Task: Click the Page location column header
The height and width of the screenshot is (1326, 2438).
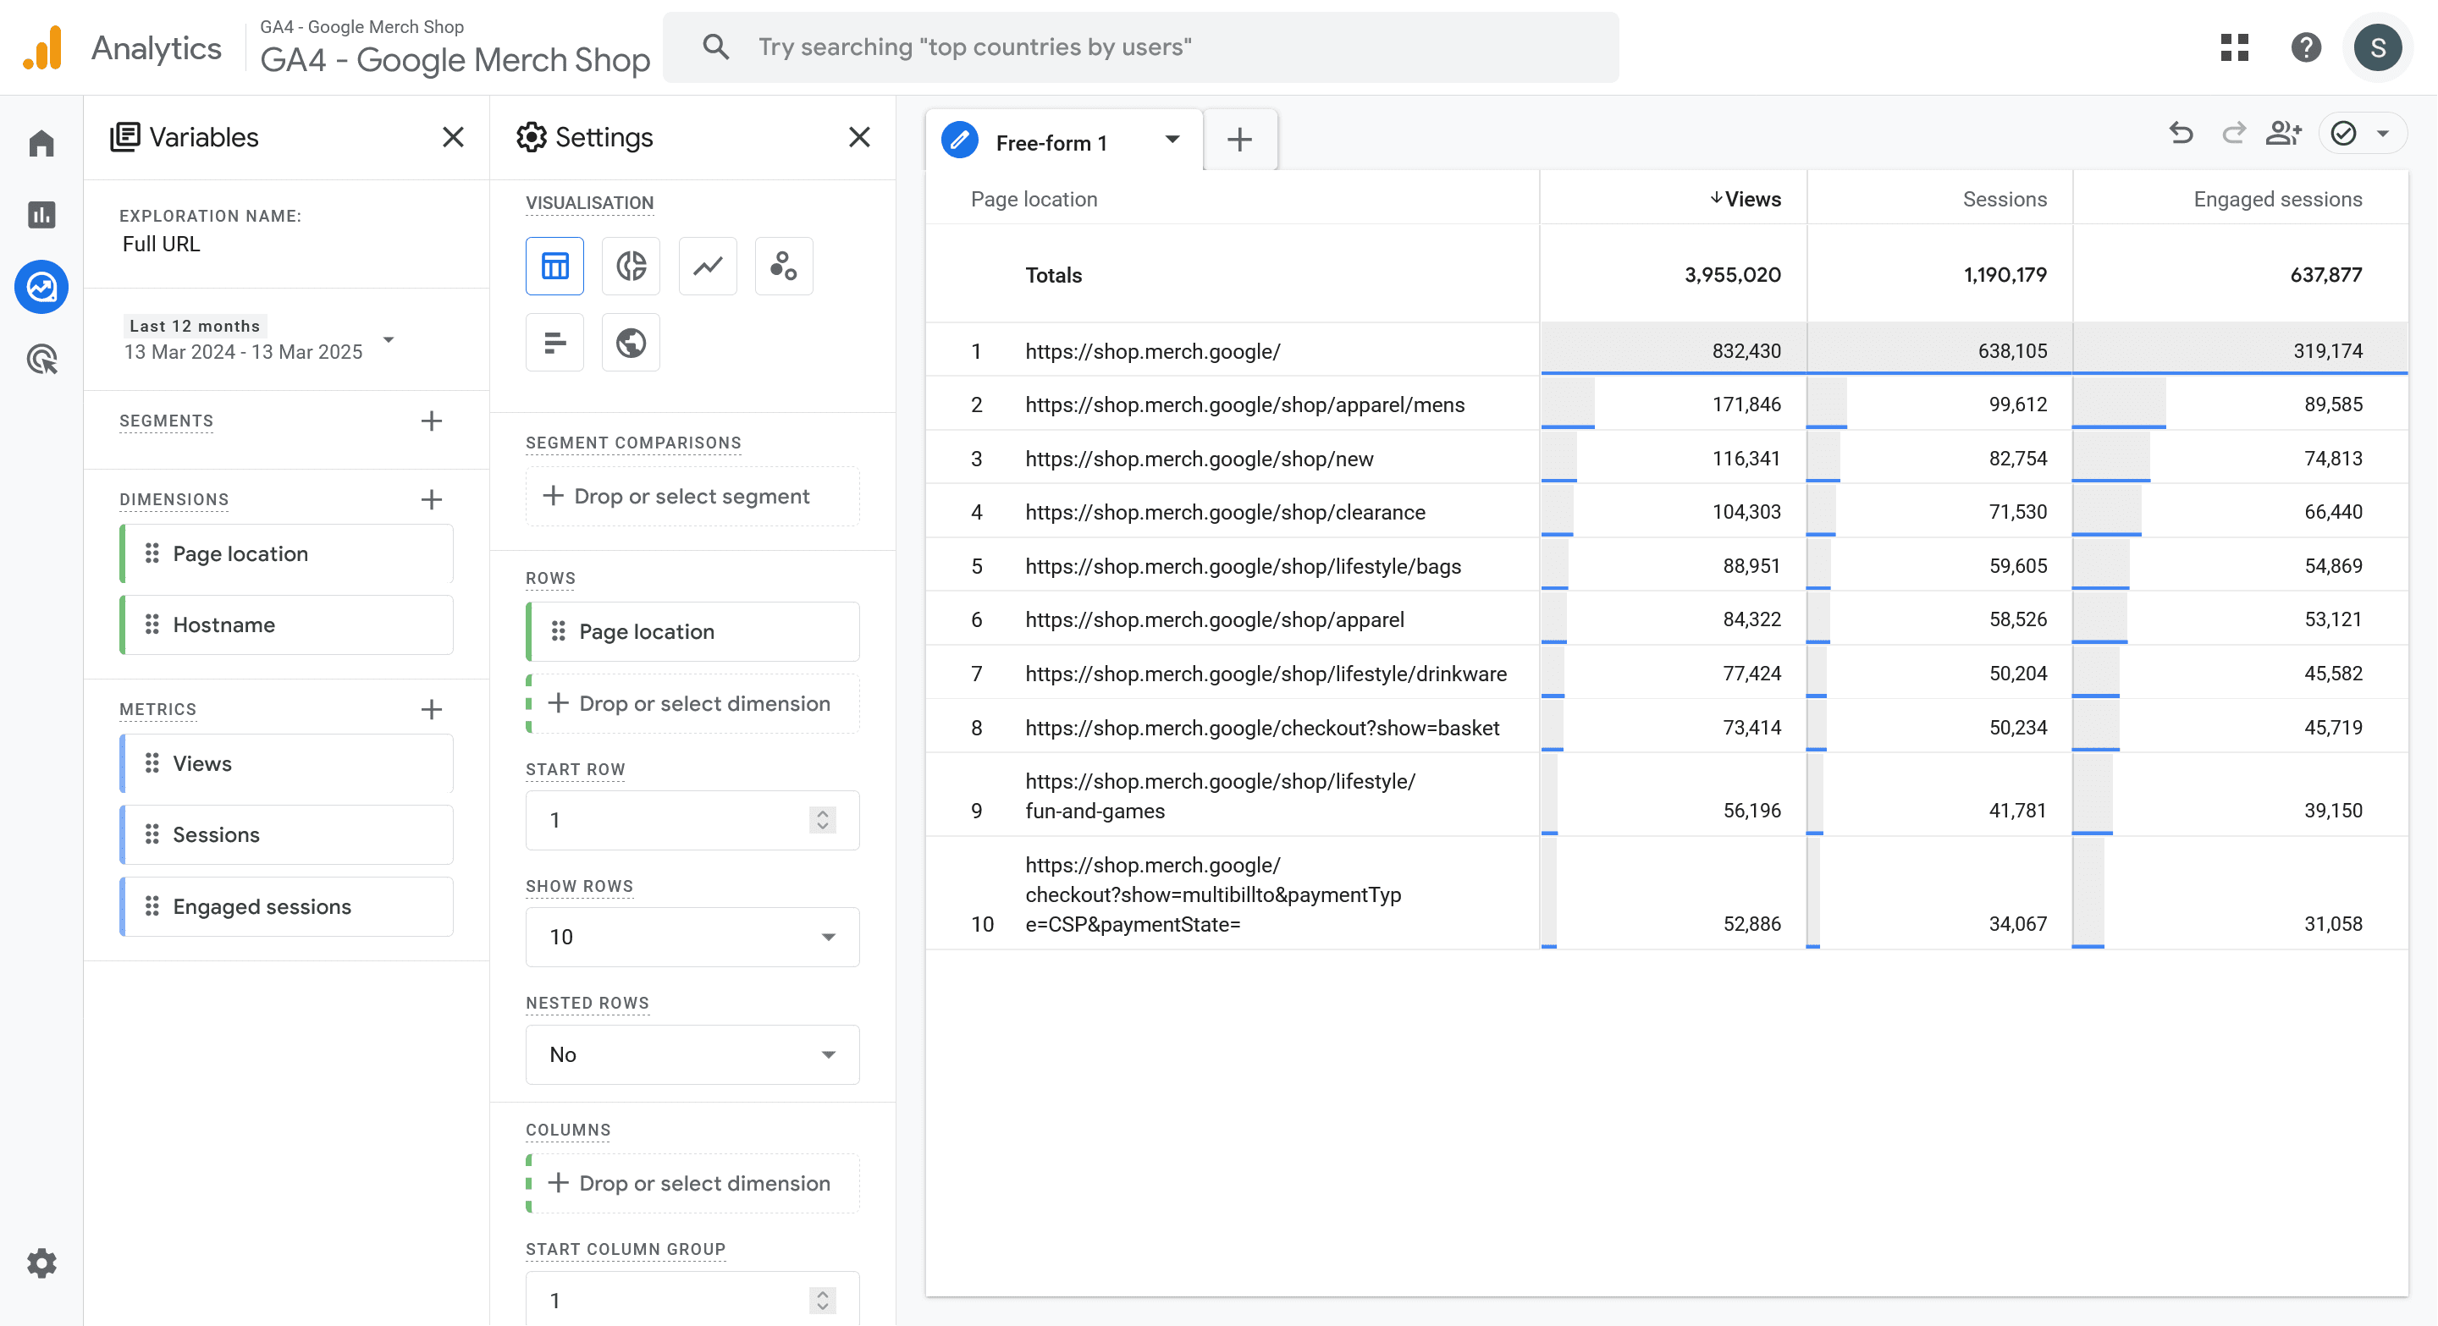Action: 1034,199
